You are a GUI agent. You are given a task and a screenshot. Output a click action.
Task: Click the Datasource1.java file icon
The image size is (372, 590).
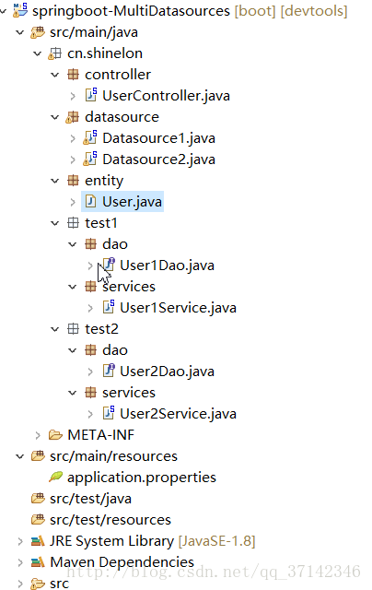click(90, 137)
